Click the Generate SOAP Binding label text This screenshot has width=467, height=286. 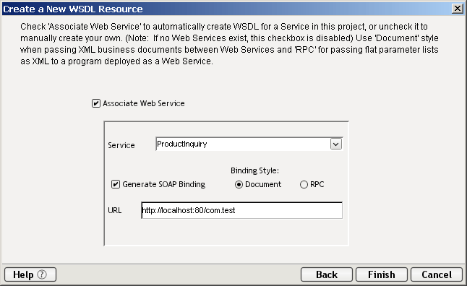(164, 184)
